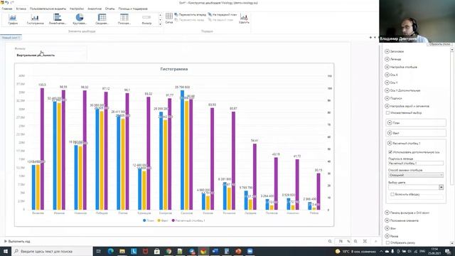455x256 pixels.
Task: Click the zoom percentage field
Action: point(343,241)
